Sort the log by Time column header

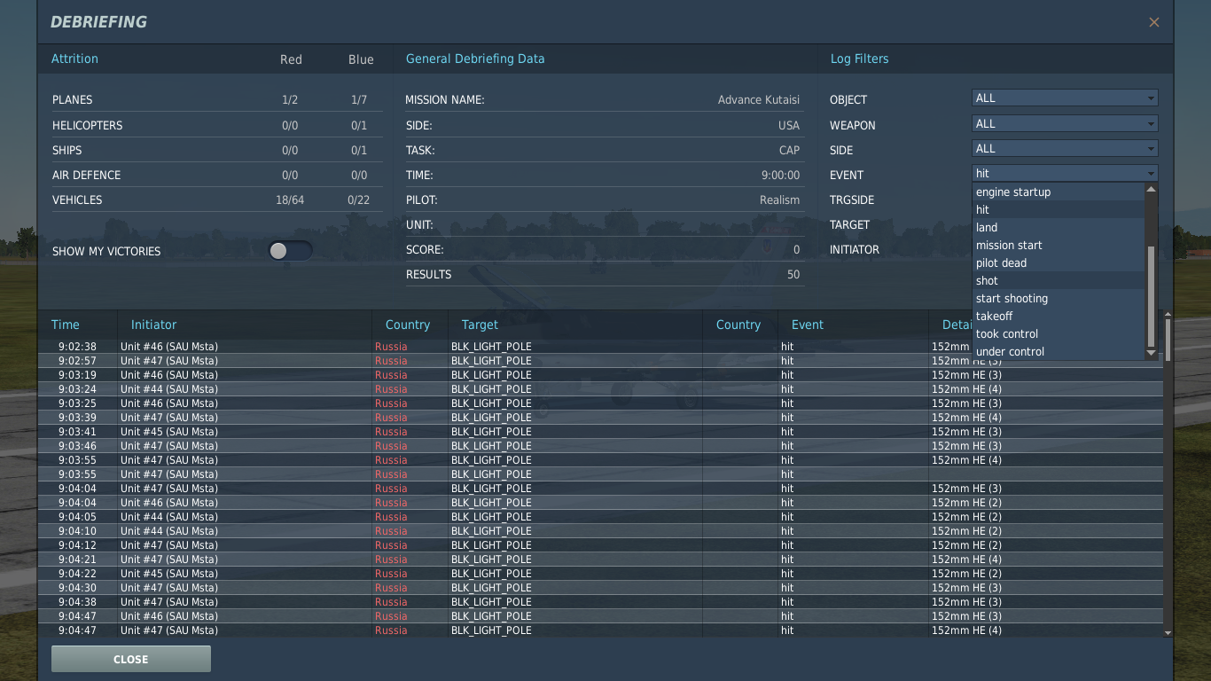pos(66,325)
